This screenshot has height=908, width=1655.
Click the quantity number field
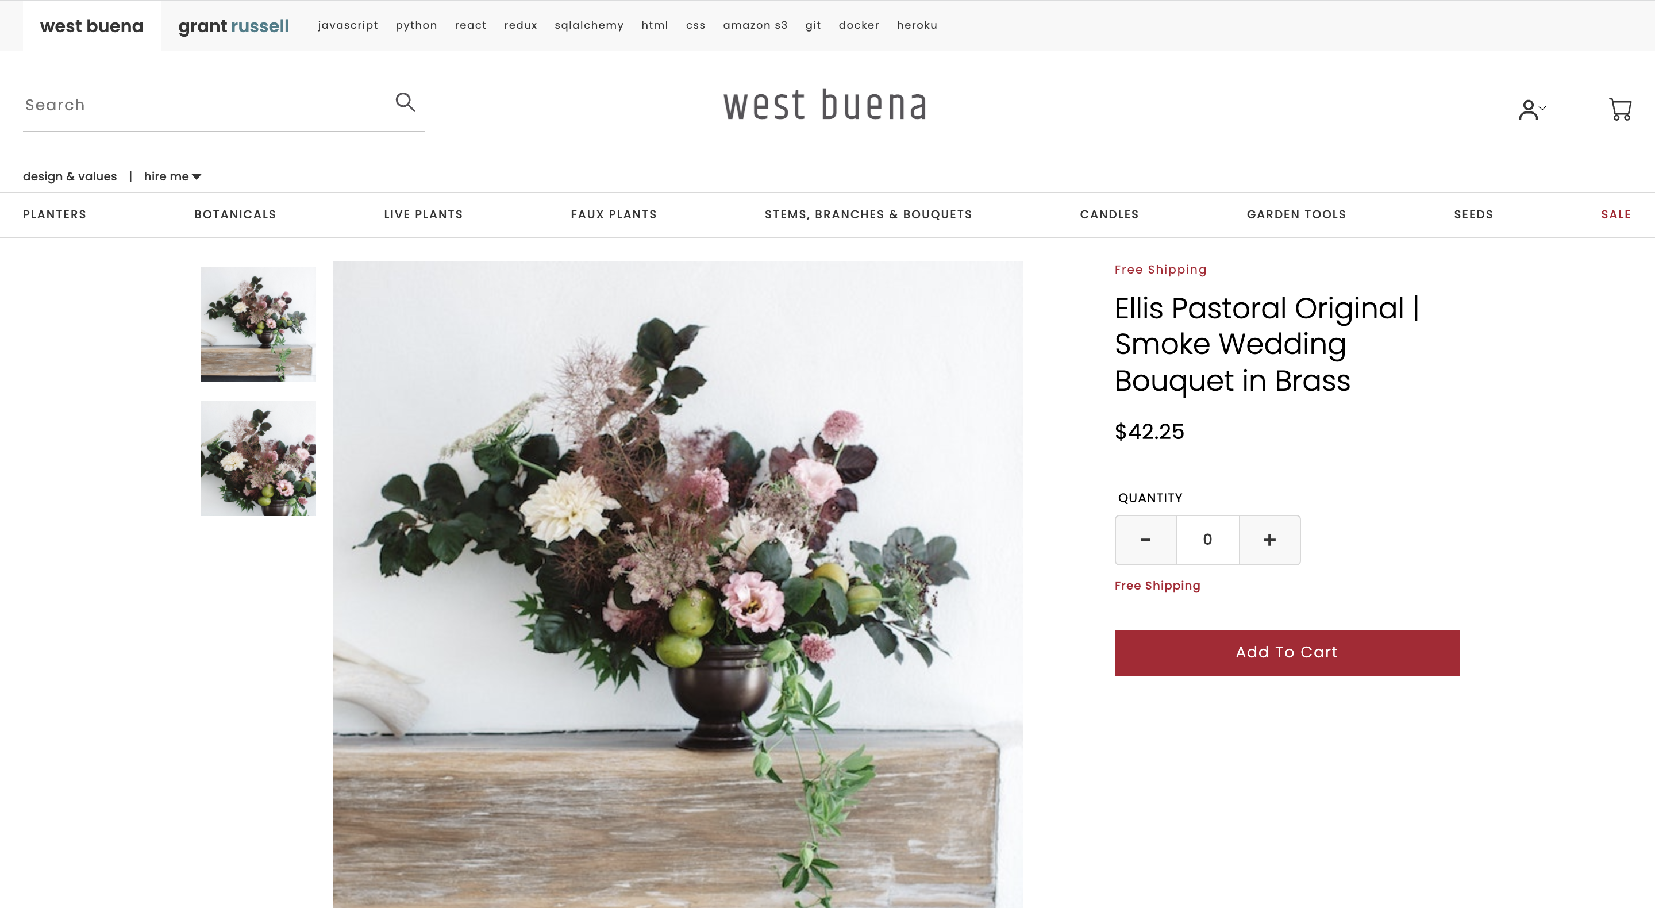point(1208,540)
